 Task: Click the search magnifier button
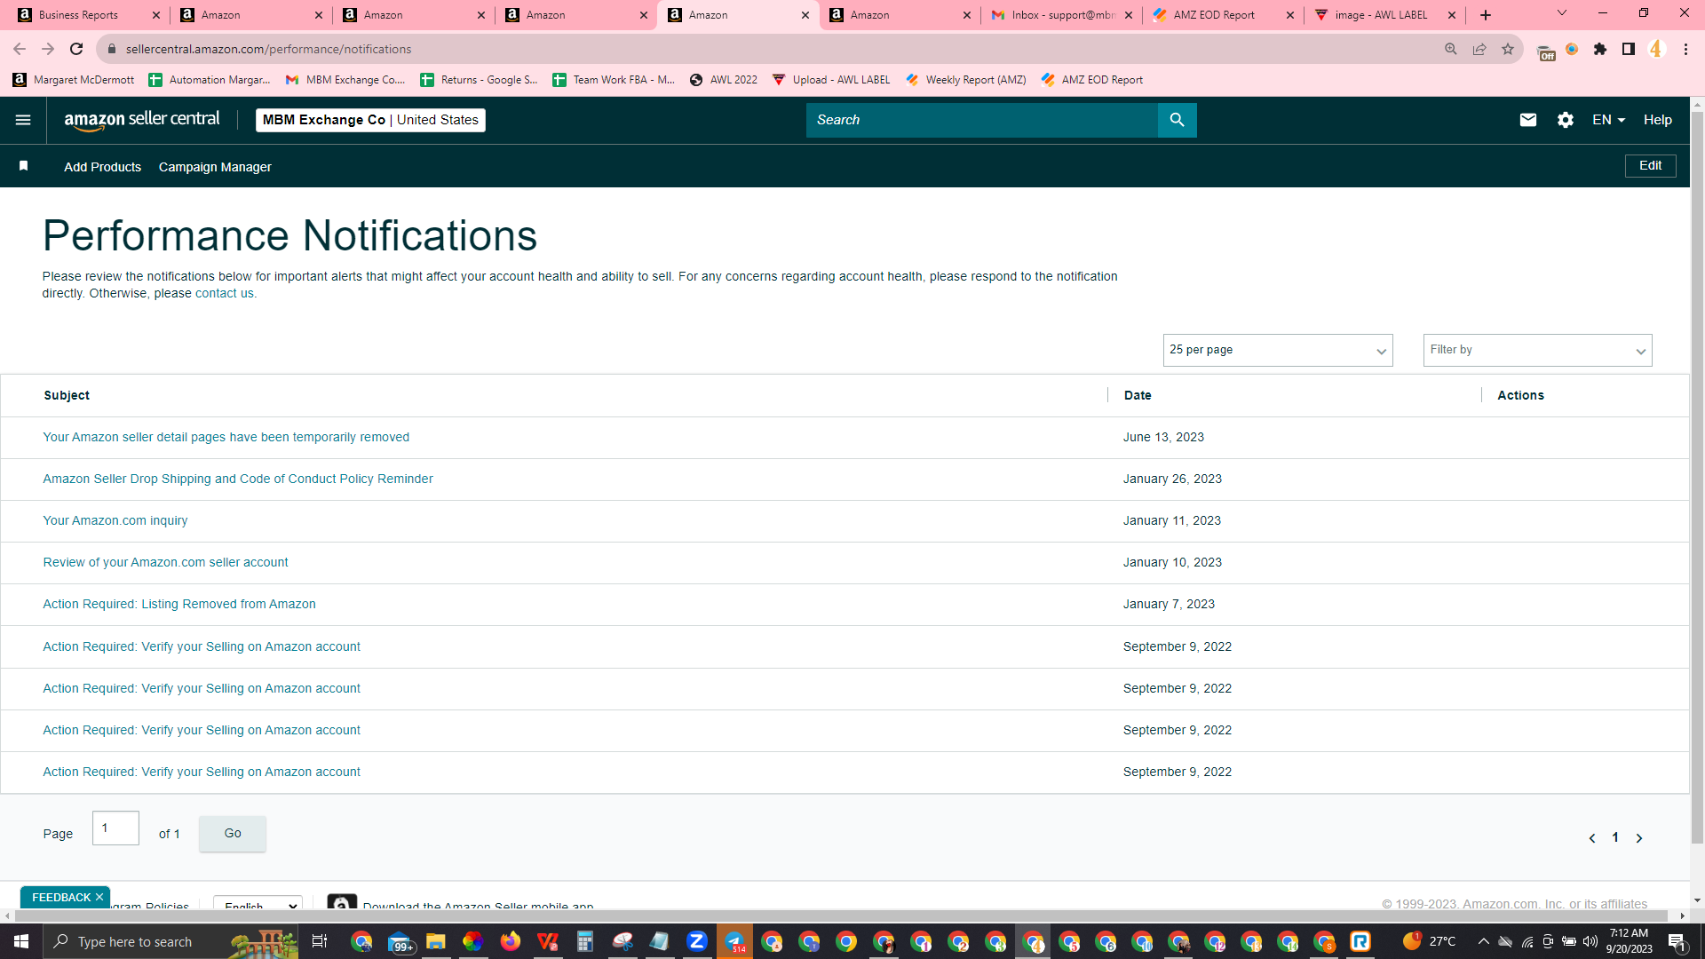(1178, 120)
